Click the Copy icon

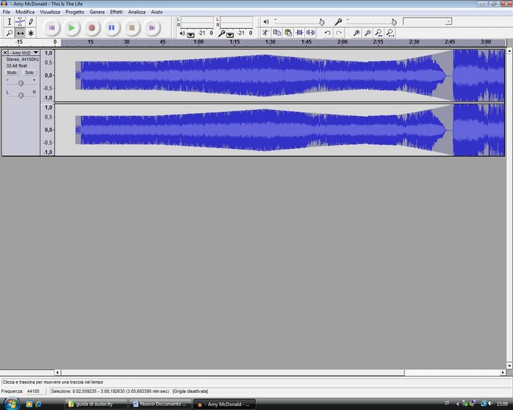pyautogui.click(x=277, y=33)
